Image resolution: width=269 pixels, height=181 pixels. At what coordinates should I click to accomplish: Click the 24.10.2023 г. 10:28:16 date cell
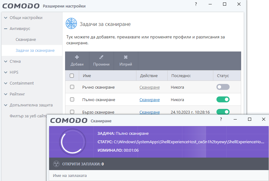(190, 112)
